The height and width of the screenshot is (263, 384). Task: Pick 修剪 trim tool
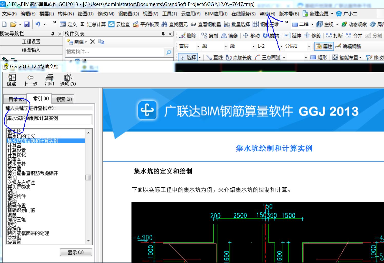312,35
